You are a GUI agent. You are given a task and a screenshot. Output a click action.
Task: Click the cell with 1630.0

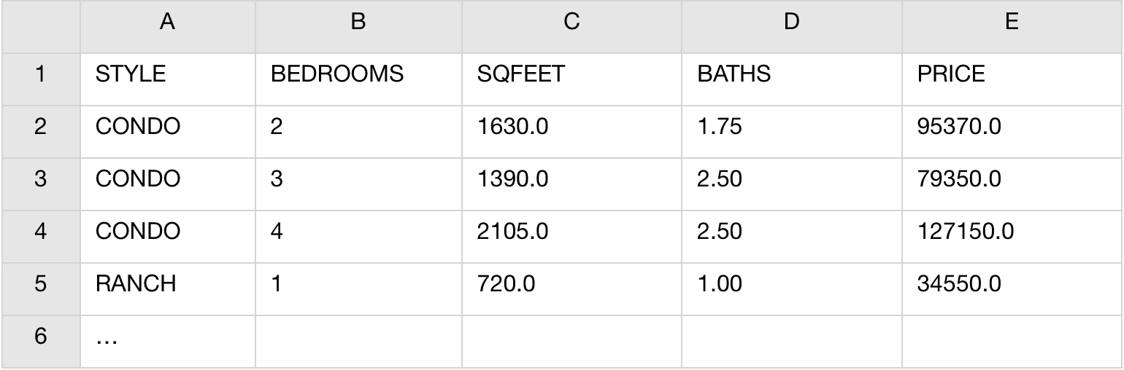[571, 126]
